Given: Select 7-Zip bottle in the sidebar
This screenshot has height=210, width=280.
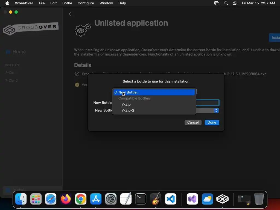Looking at the screenshot, I should coord(10,72).
